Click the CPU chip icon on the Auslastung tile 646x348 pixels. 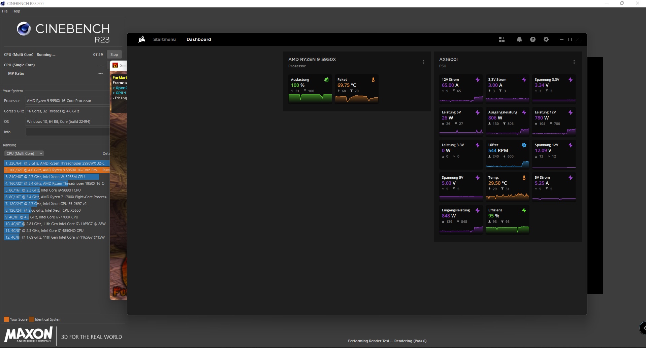pyautogui.click(x=326, y=80)
